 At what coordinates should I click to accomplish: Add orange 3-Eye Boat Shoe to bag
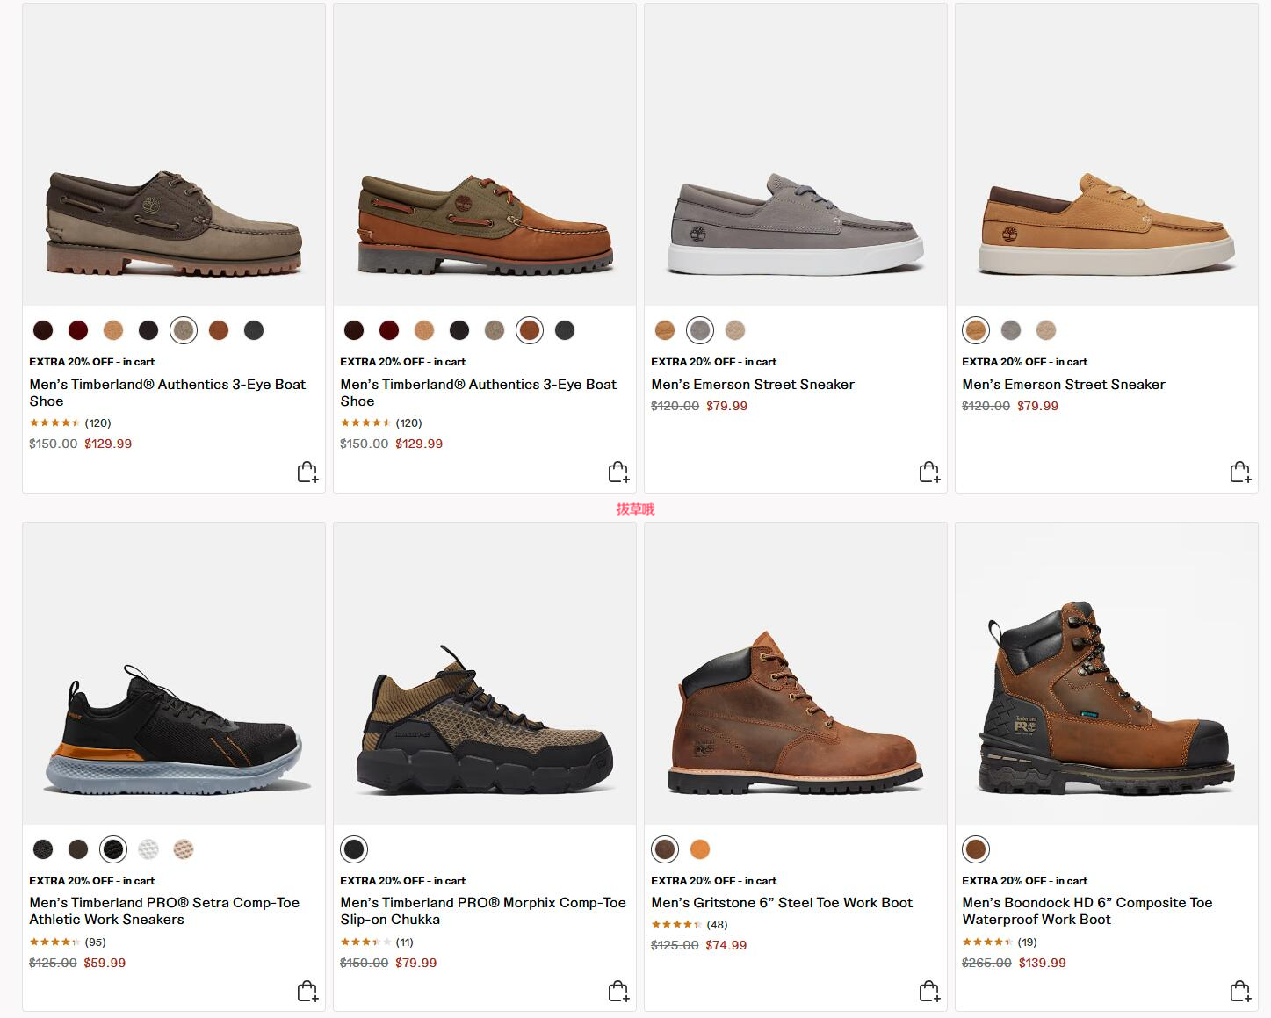[618, 473]
